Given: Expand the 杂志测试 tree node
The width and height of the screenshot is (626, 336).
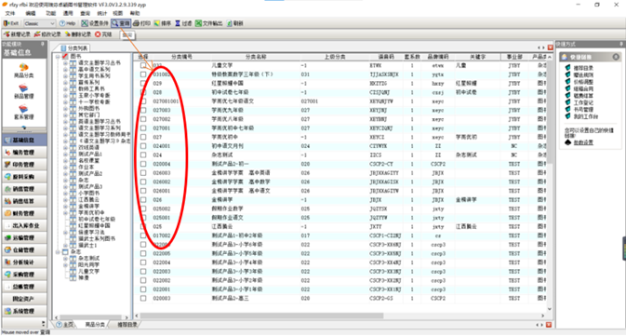Looking at the screenshot, I should pos(65,259).
